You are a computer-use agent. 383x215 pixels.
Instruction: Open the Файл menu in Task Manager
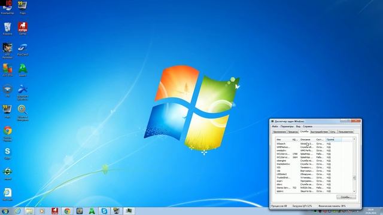[275, 127]
